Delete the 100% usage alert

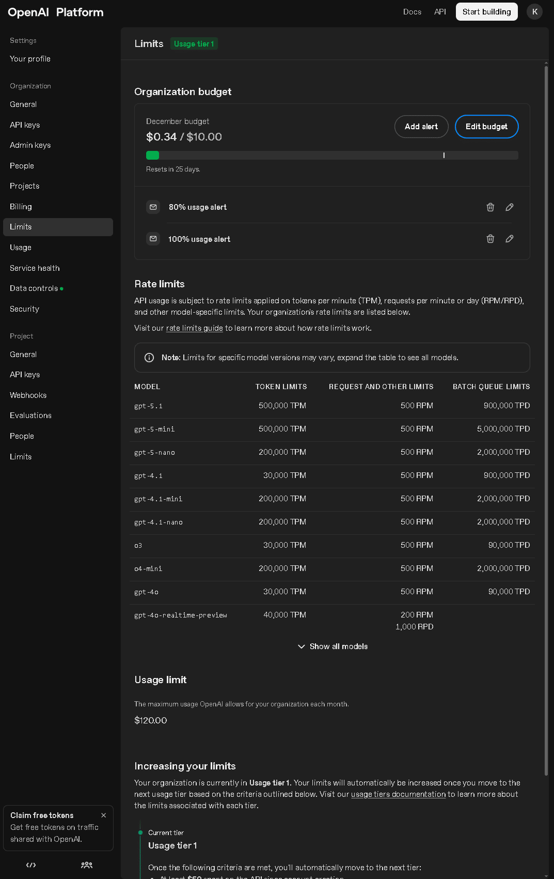click(490, 239)
